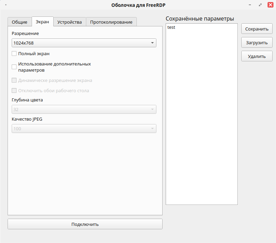
Task: Open the window menu dot icon
Action: pyautogui.click(x=6, y=5)
